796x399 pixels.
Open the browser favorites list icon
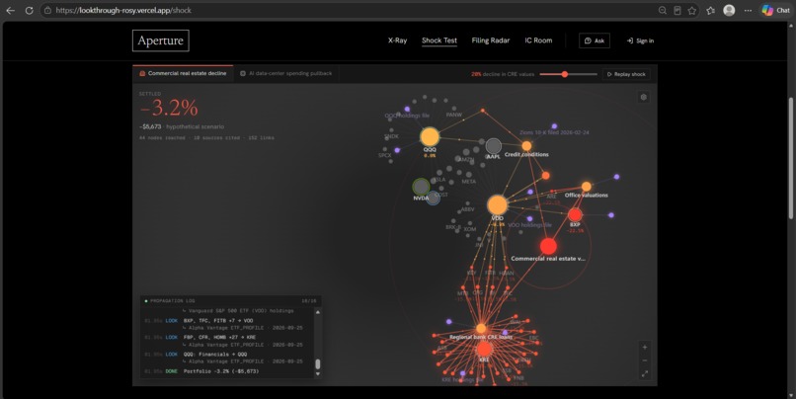click(x=710, y=10)
